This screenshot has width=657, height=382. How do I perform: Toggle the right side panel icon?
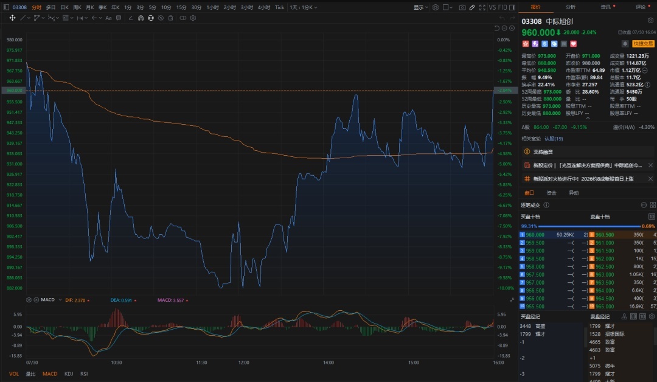(x=512, y=7)
